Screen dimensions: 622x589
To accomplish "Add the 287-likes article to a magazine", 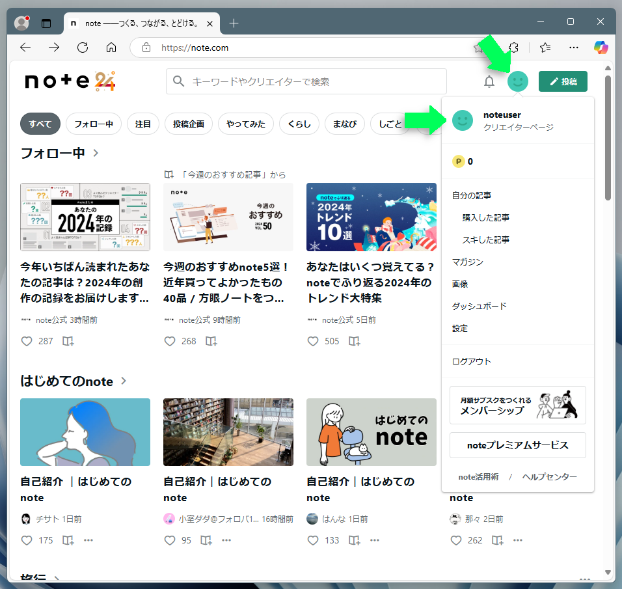I will pyautogui.click(x=68, y=341).
